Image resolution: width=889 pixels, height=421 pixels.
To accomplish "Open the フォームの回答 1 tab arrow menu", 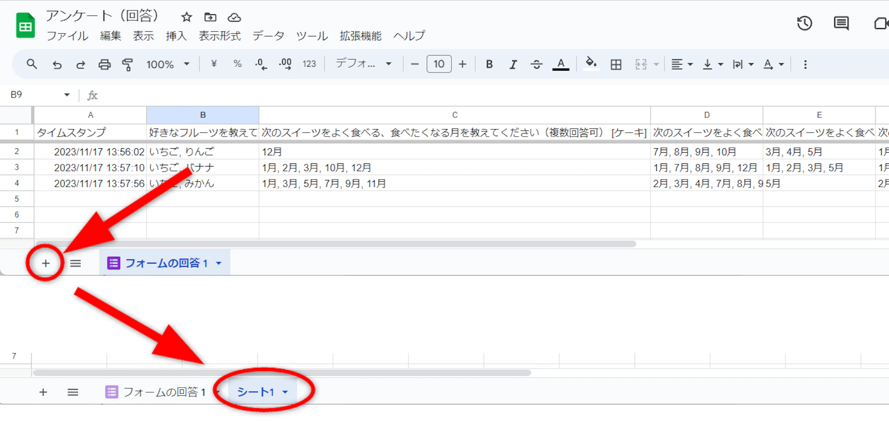I will pos(219,263).
